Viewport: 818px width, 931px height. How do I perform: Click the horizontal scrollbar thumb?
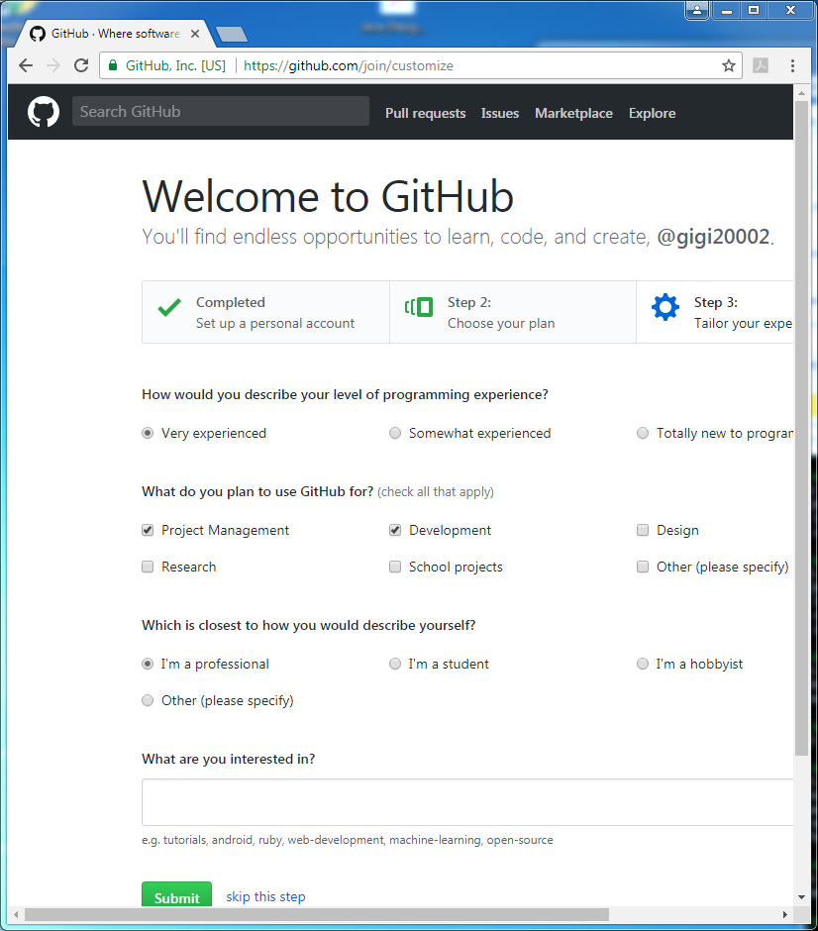pyautogui.click(x=316, y=914)
